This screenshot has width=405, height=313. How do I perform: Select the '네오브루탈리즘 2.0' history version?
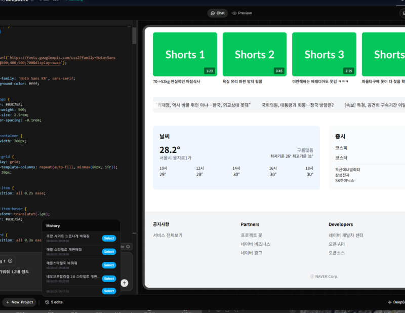point(109,279)
